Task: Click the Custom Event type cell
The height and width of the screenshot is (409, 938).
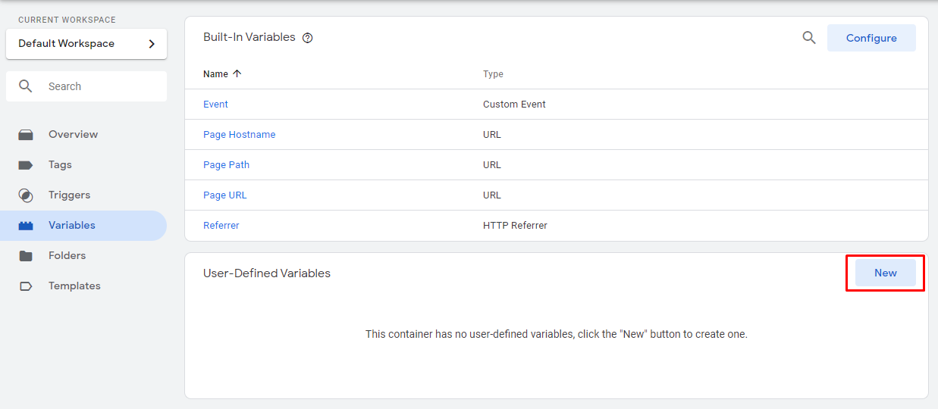Action: click(x=514, y=105)
